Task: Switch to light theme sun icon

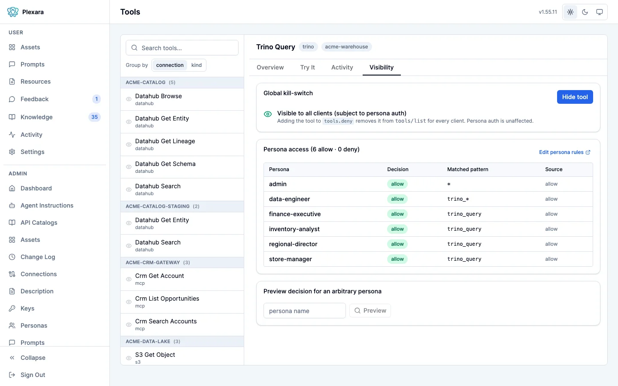Action: click(x=570, y=12)
